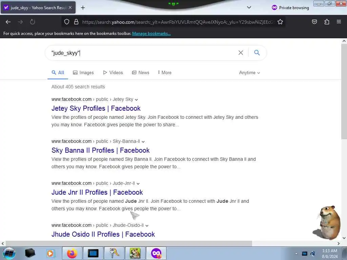The height and width of the screenshot is (260, 347).
Task: Switch to the Videos tab
Action: pos(113,72)
